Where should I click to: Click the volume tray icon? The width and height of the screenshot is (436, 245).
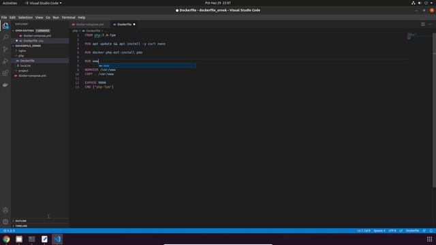(420, 3)
